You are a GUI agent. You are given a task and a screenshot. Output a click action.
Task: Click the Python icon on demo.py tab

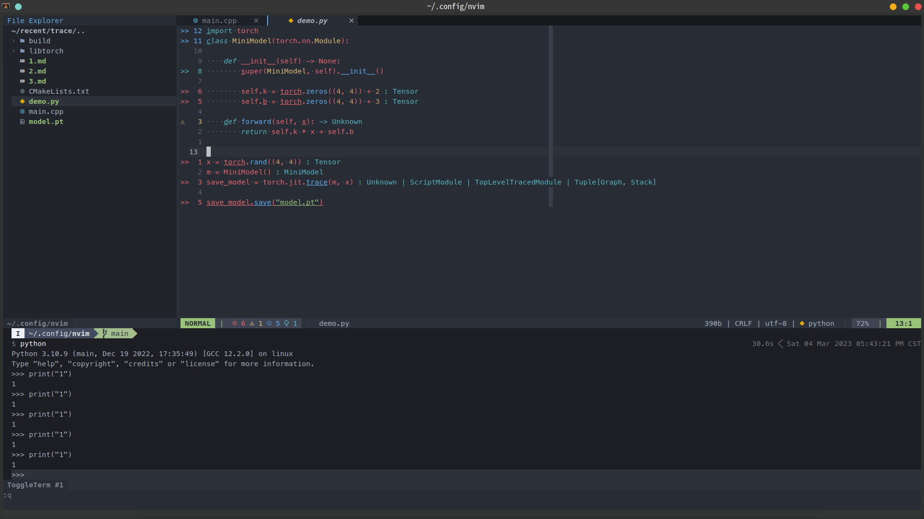pyautogui.click(x=291, y=21)
